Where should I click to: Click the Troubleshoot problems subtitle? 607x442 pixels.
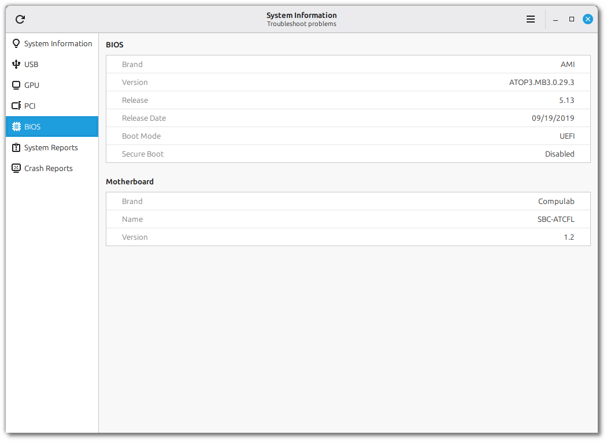(x=302, y=24)
